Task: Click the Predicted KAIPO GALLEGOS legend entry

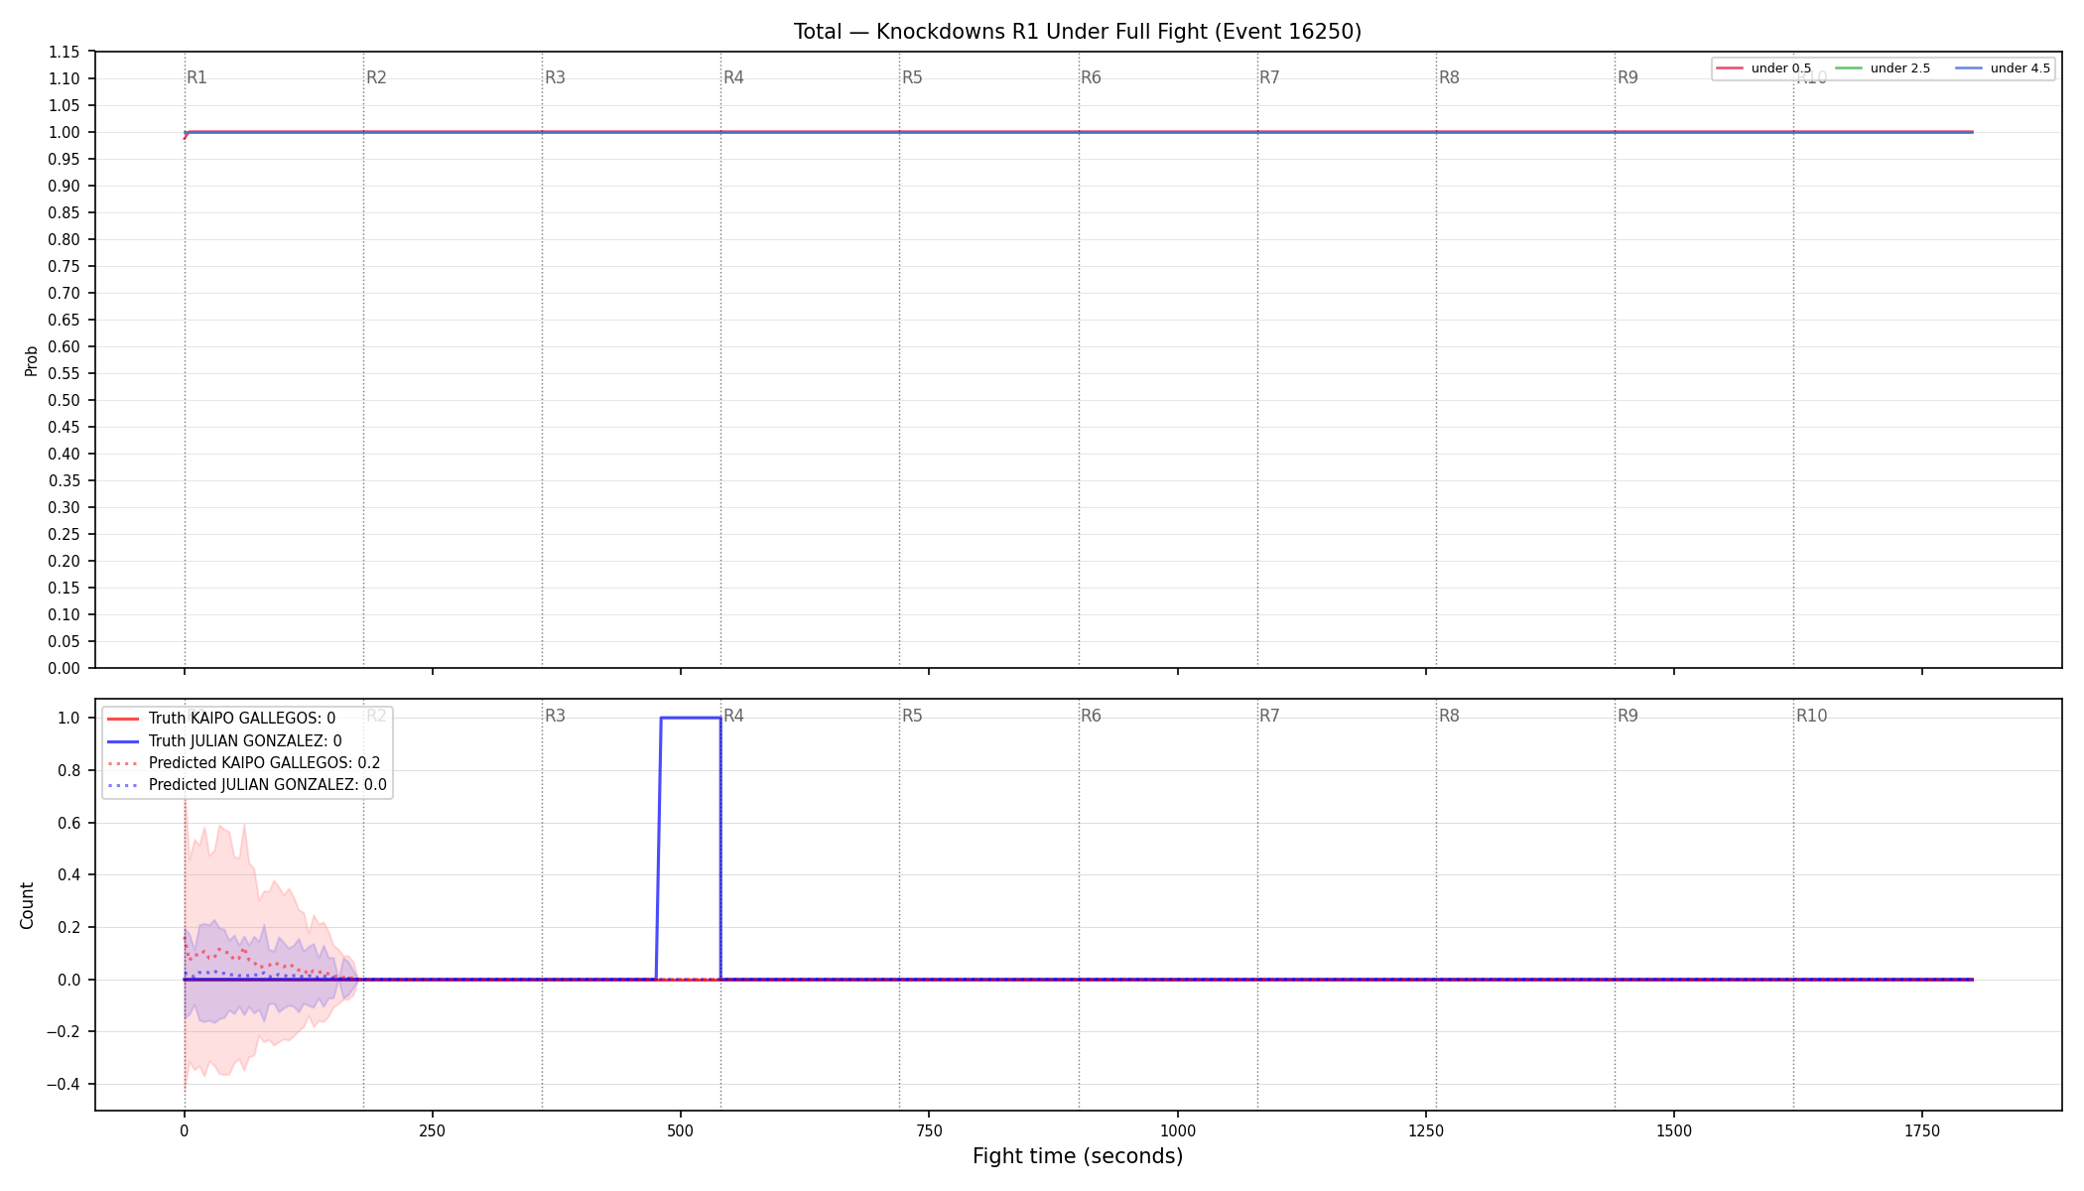Action: [x=243, y=763]
